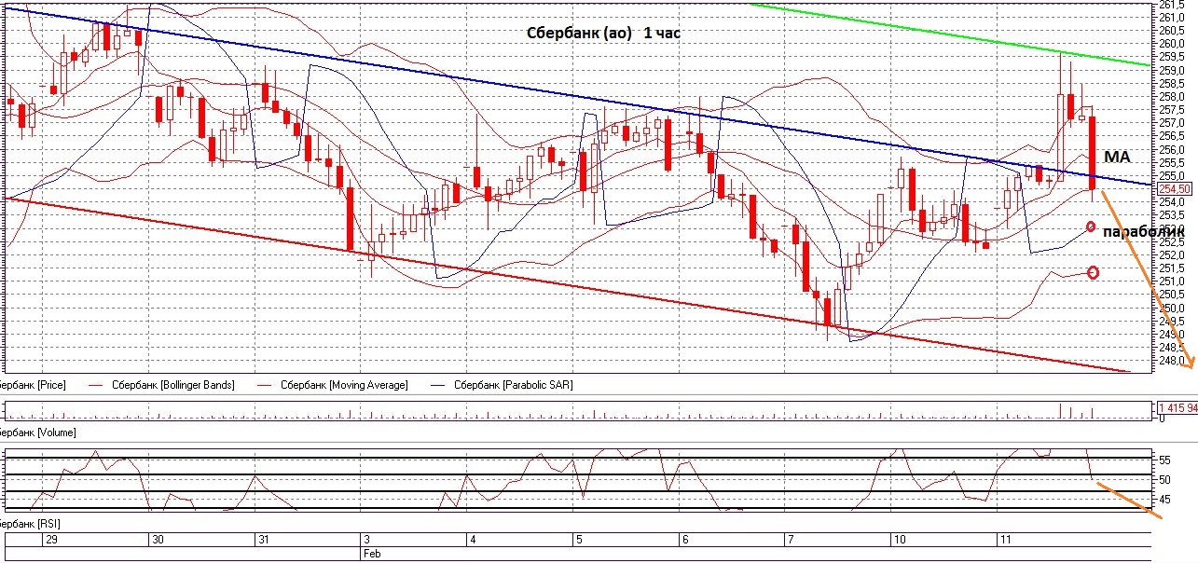Click price axis value 257,0
The height and width of the screenshot is (563, 1198).
[x=1173, y=123]
